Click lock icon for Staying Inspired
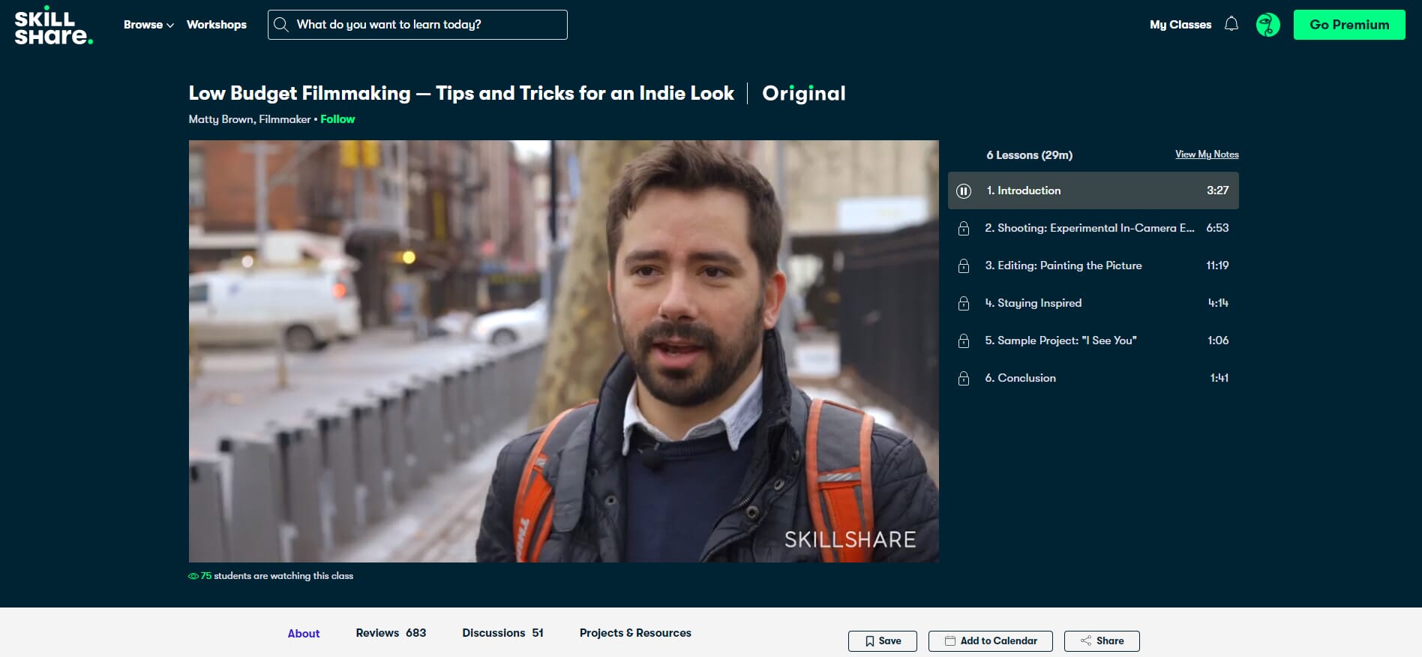 (964, 304)
